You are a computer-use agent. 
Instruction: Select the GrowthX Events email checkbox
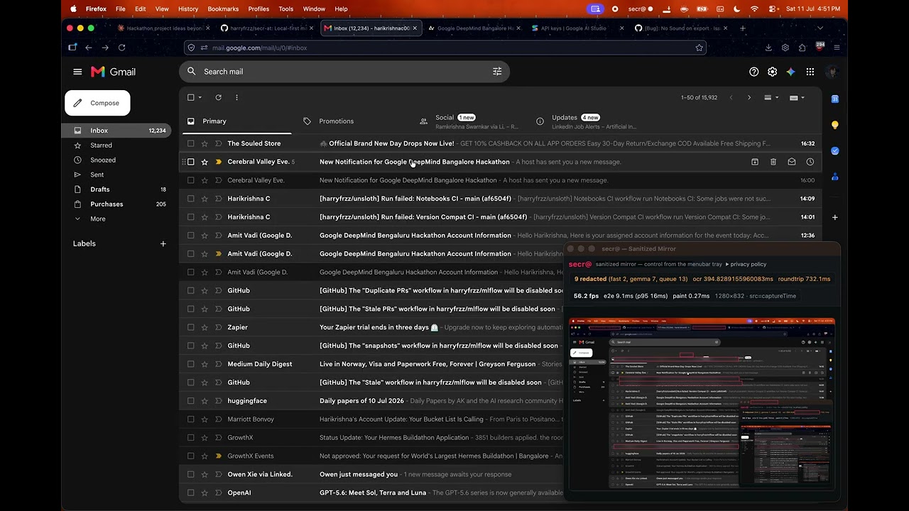[191, 456]
